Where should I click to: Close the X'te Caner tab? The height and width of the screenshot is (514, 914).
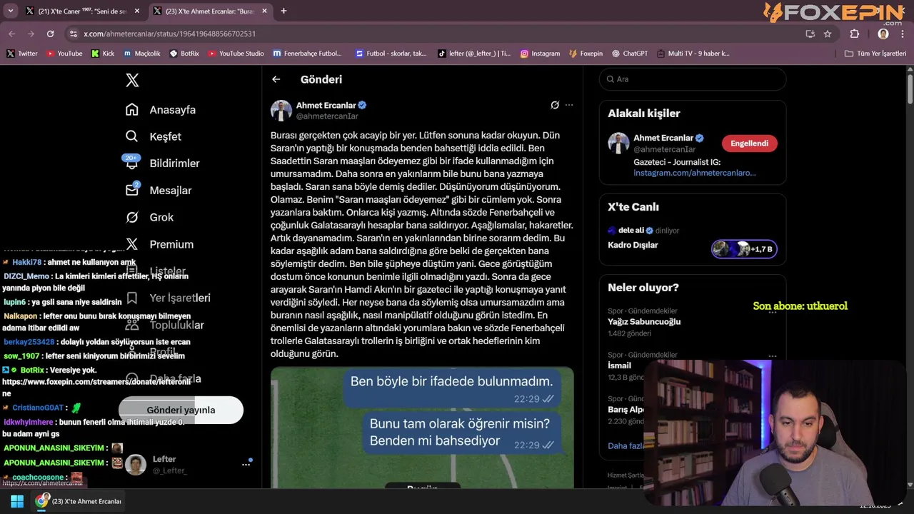(x=137, y=11)
